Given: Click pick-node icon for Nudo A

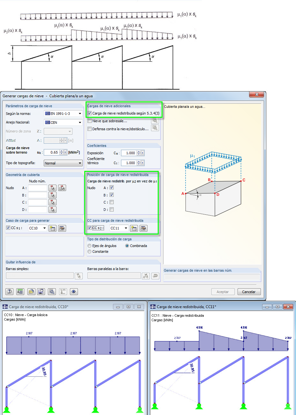Looking at the screenshot, I should tap(52, 188).
